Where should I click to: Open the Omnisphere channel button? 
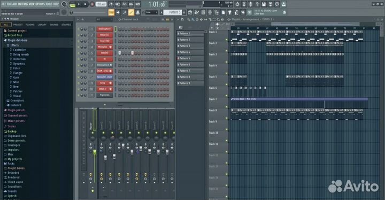pos(105,29)
